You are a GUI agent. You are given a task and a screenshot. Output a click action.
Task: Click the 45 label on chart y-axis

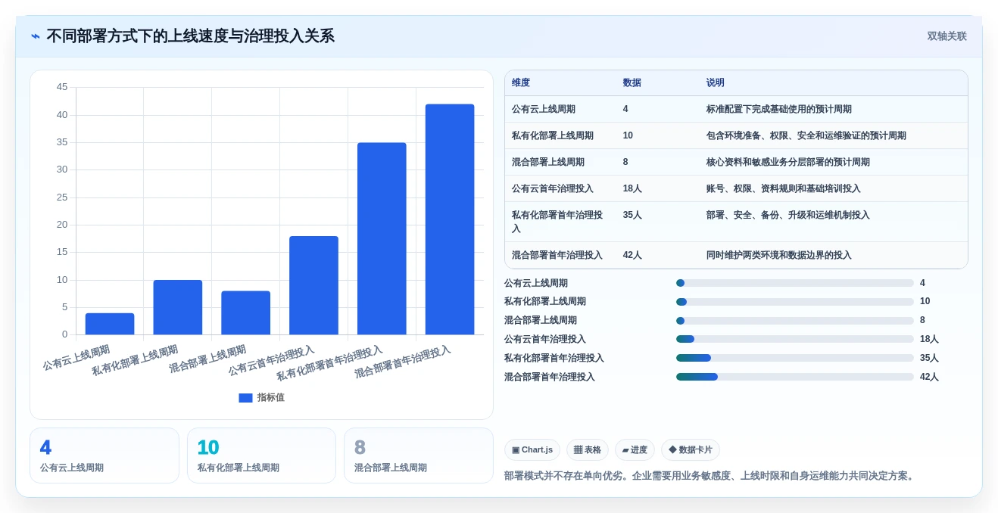coord(62,87)
